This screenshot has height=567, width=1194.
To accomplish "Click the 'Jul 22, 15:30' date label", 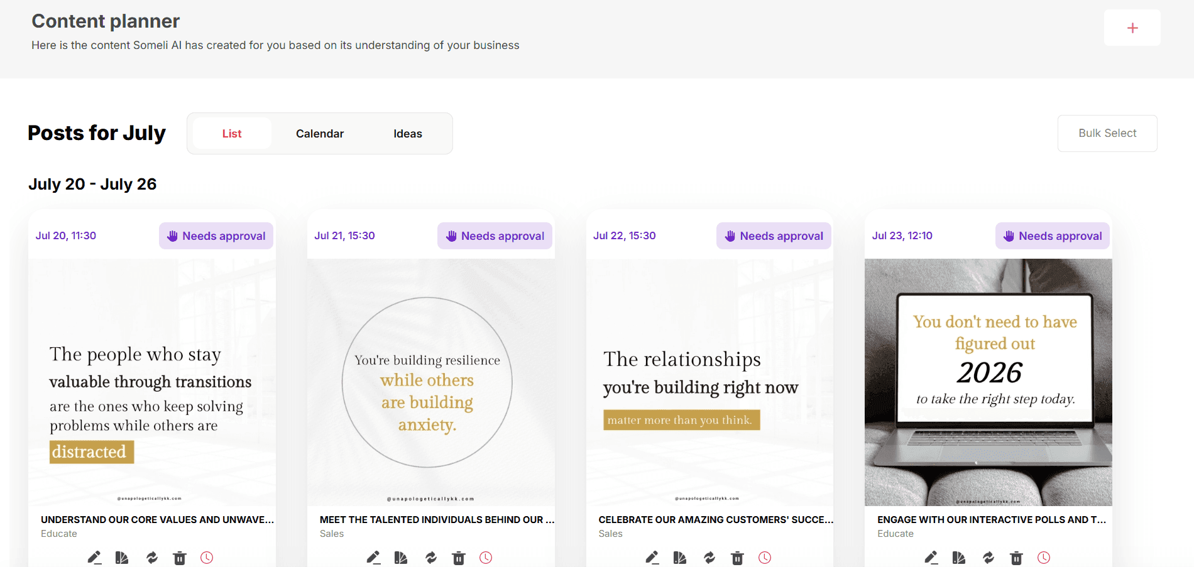I will pyautogui.click(x=624, y=235).
